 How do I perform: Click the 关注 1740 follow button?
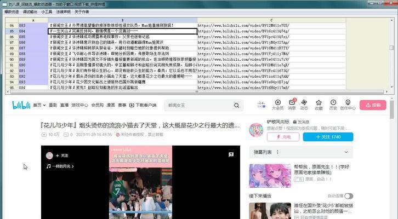tap(328, 137)
